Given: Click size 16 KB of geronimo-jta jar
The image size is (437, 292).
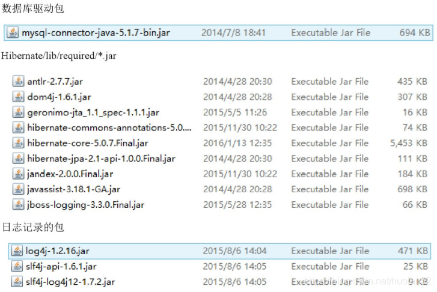Looking at the screenshot, I should 415,112.
